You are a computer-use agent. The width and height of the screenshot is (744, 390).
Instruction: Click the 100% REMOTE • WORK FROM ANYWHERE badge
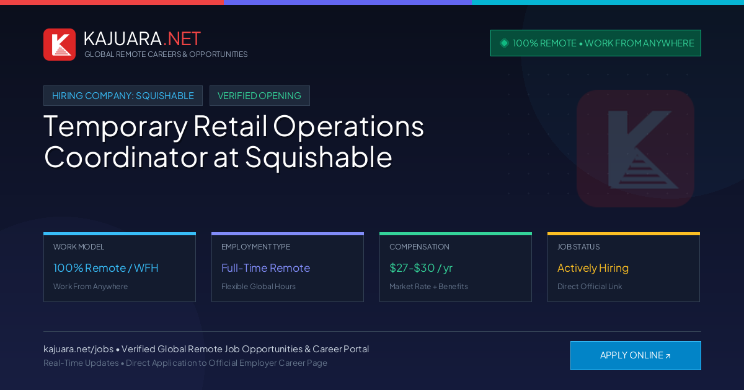pyautogui.click(x=596, y=43)
